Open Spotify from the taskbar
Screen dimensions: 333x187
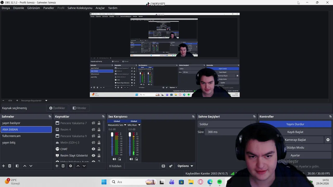[220, 182]
